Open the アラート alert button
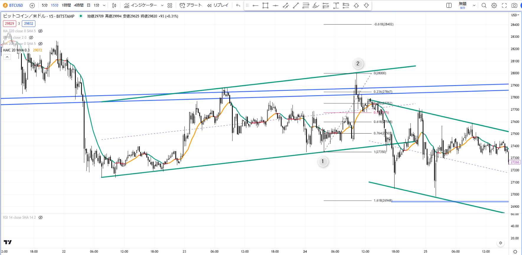 191,5
